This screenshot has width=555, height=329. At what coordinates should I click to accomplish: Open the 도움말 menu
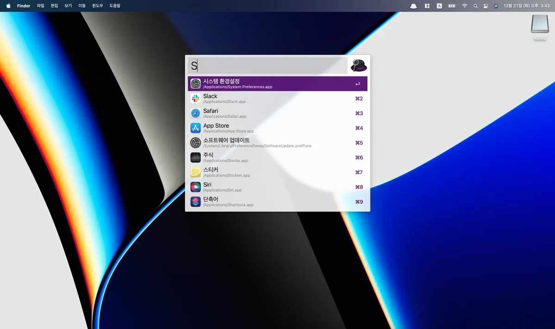pyautogui.click(x=115, y=6)
